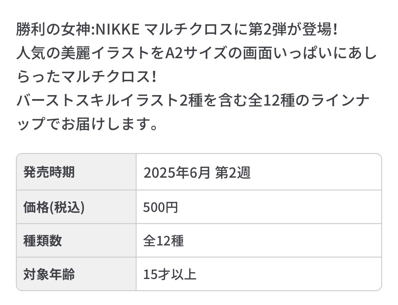
Task: Click the 全12種のラインナ text in paragraph
Action: click(309, 101)
